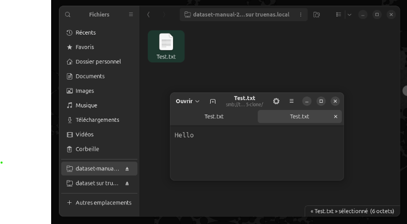This screenshot has height=224, width=407.
Task: Open the Corbeille in the sidebar
Action: (x=87, y=149)
